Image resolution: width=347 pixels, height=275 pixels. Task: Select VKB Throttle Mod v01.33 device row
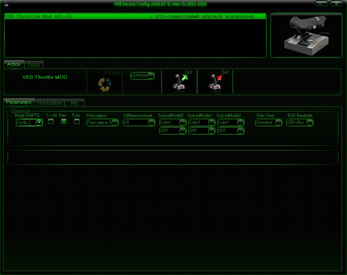(x=135, y=16)
